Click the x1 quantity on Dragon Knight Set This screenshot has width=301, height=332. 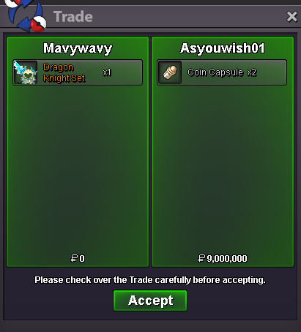click(107, 72)
